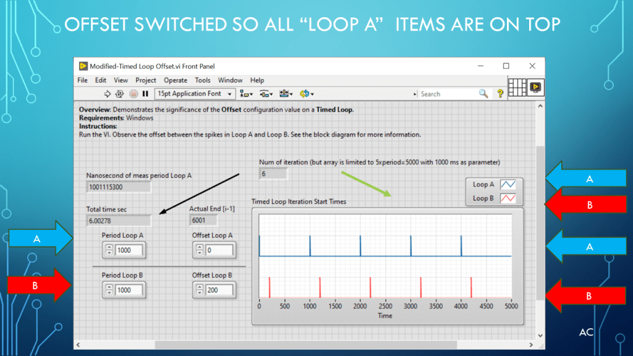Image resolution: width=633 pixels, height=356 pixels.
Task: Click the search magnifier icon
Action: tap(483, 94)
